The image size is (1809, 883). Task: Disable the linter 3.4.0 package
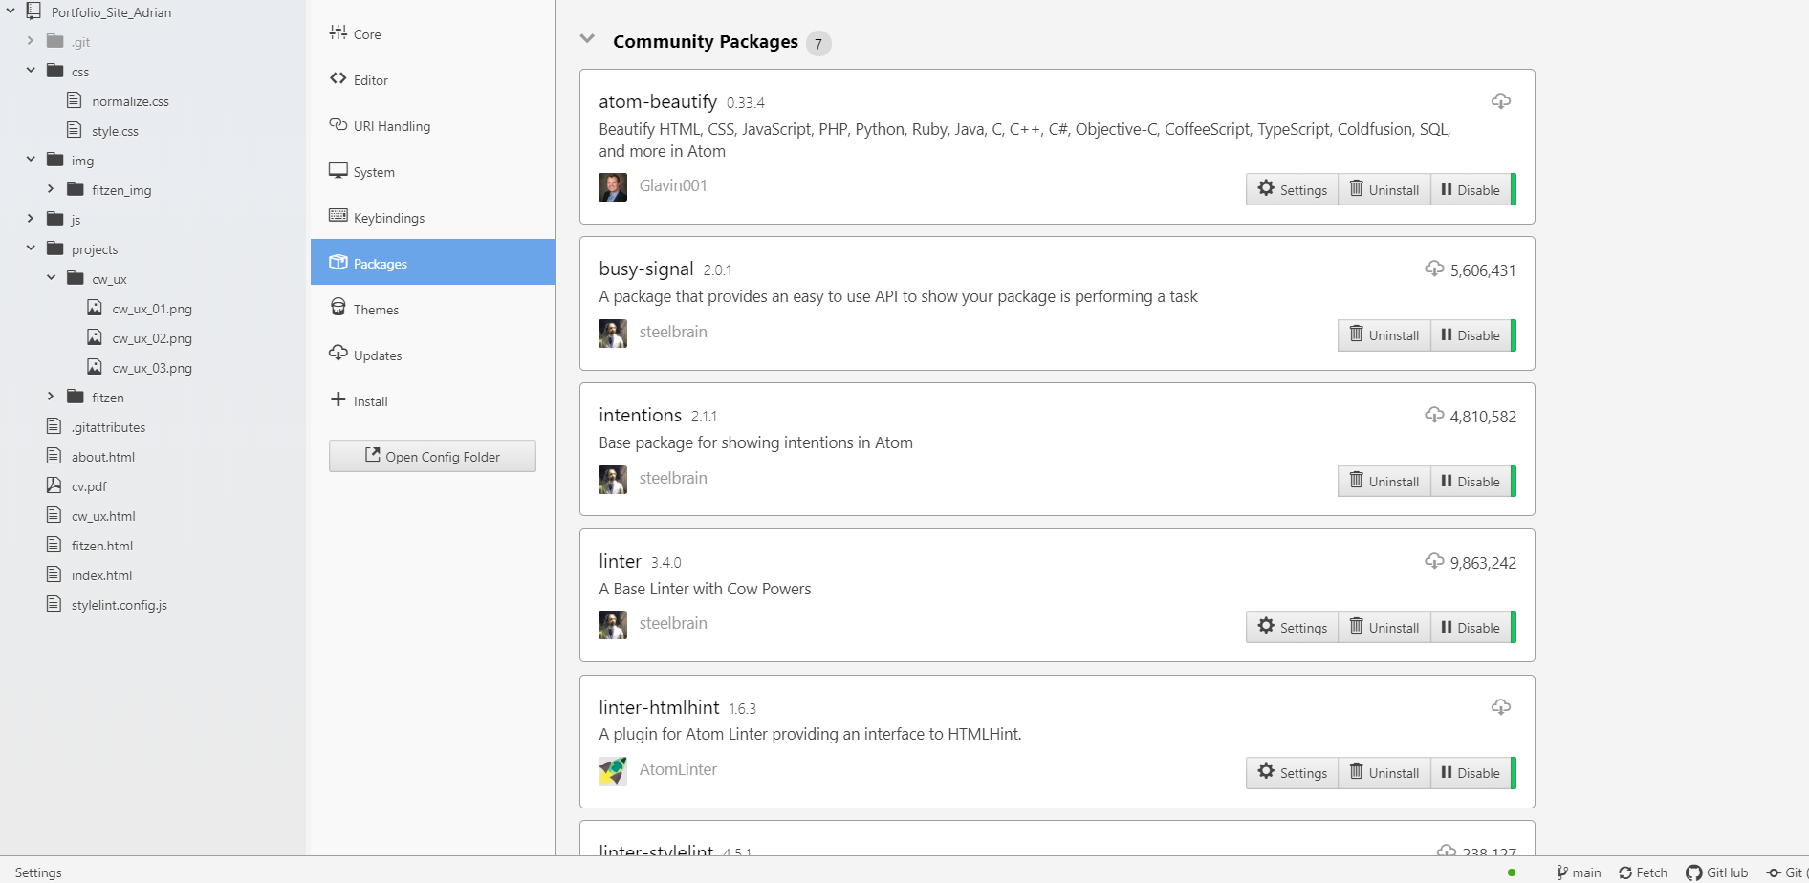point(1471,627)
